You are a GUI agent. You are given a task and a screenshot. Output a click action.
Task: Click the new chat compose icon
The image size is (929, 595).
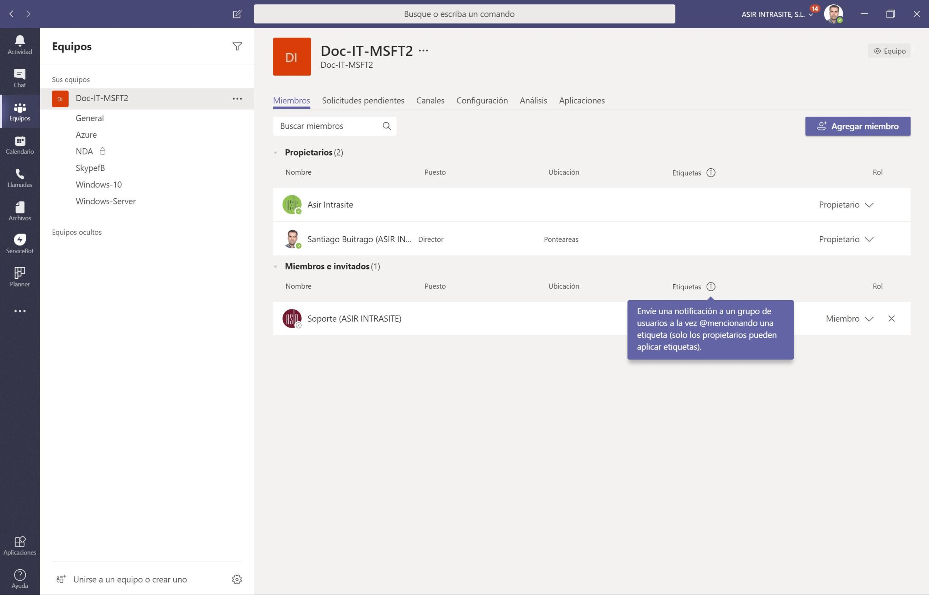click(x=237, y=14)
